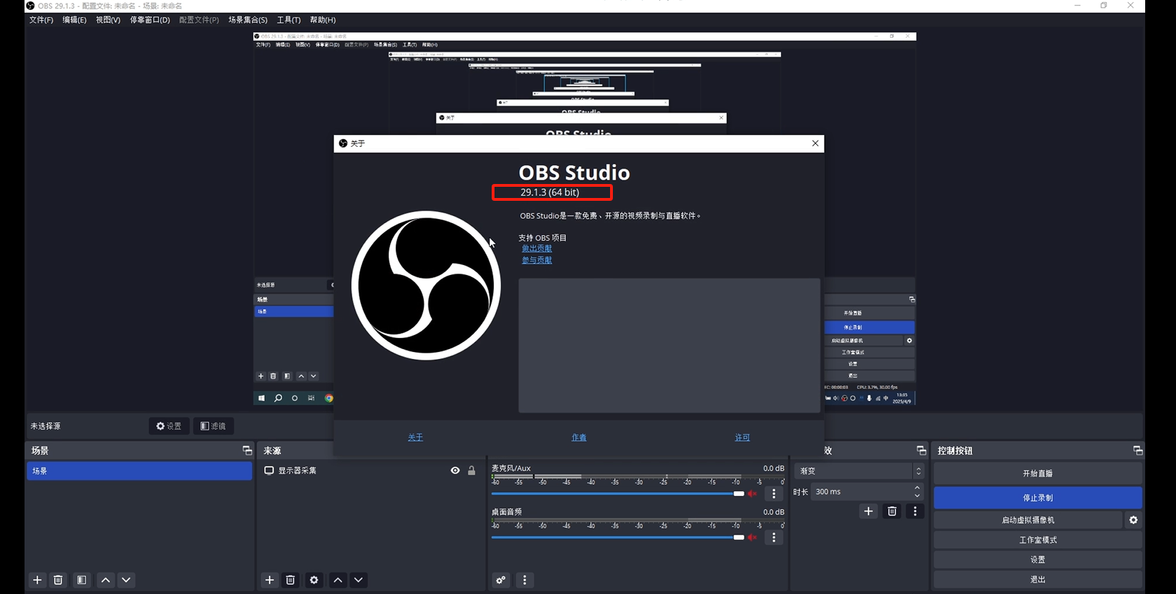
Task: Click 停止录制 to stop recording
Action: click(1038, 498)
